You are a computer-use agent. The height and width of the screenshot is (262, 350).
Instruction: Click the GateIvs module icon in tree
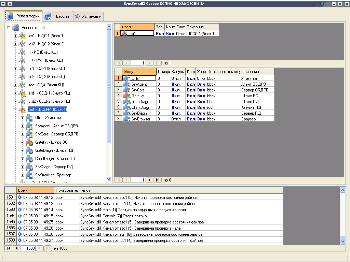[x=29, y=142]
